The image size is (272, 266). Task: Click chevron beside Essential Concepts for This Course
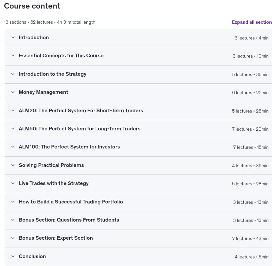point(13,56)
